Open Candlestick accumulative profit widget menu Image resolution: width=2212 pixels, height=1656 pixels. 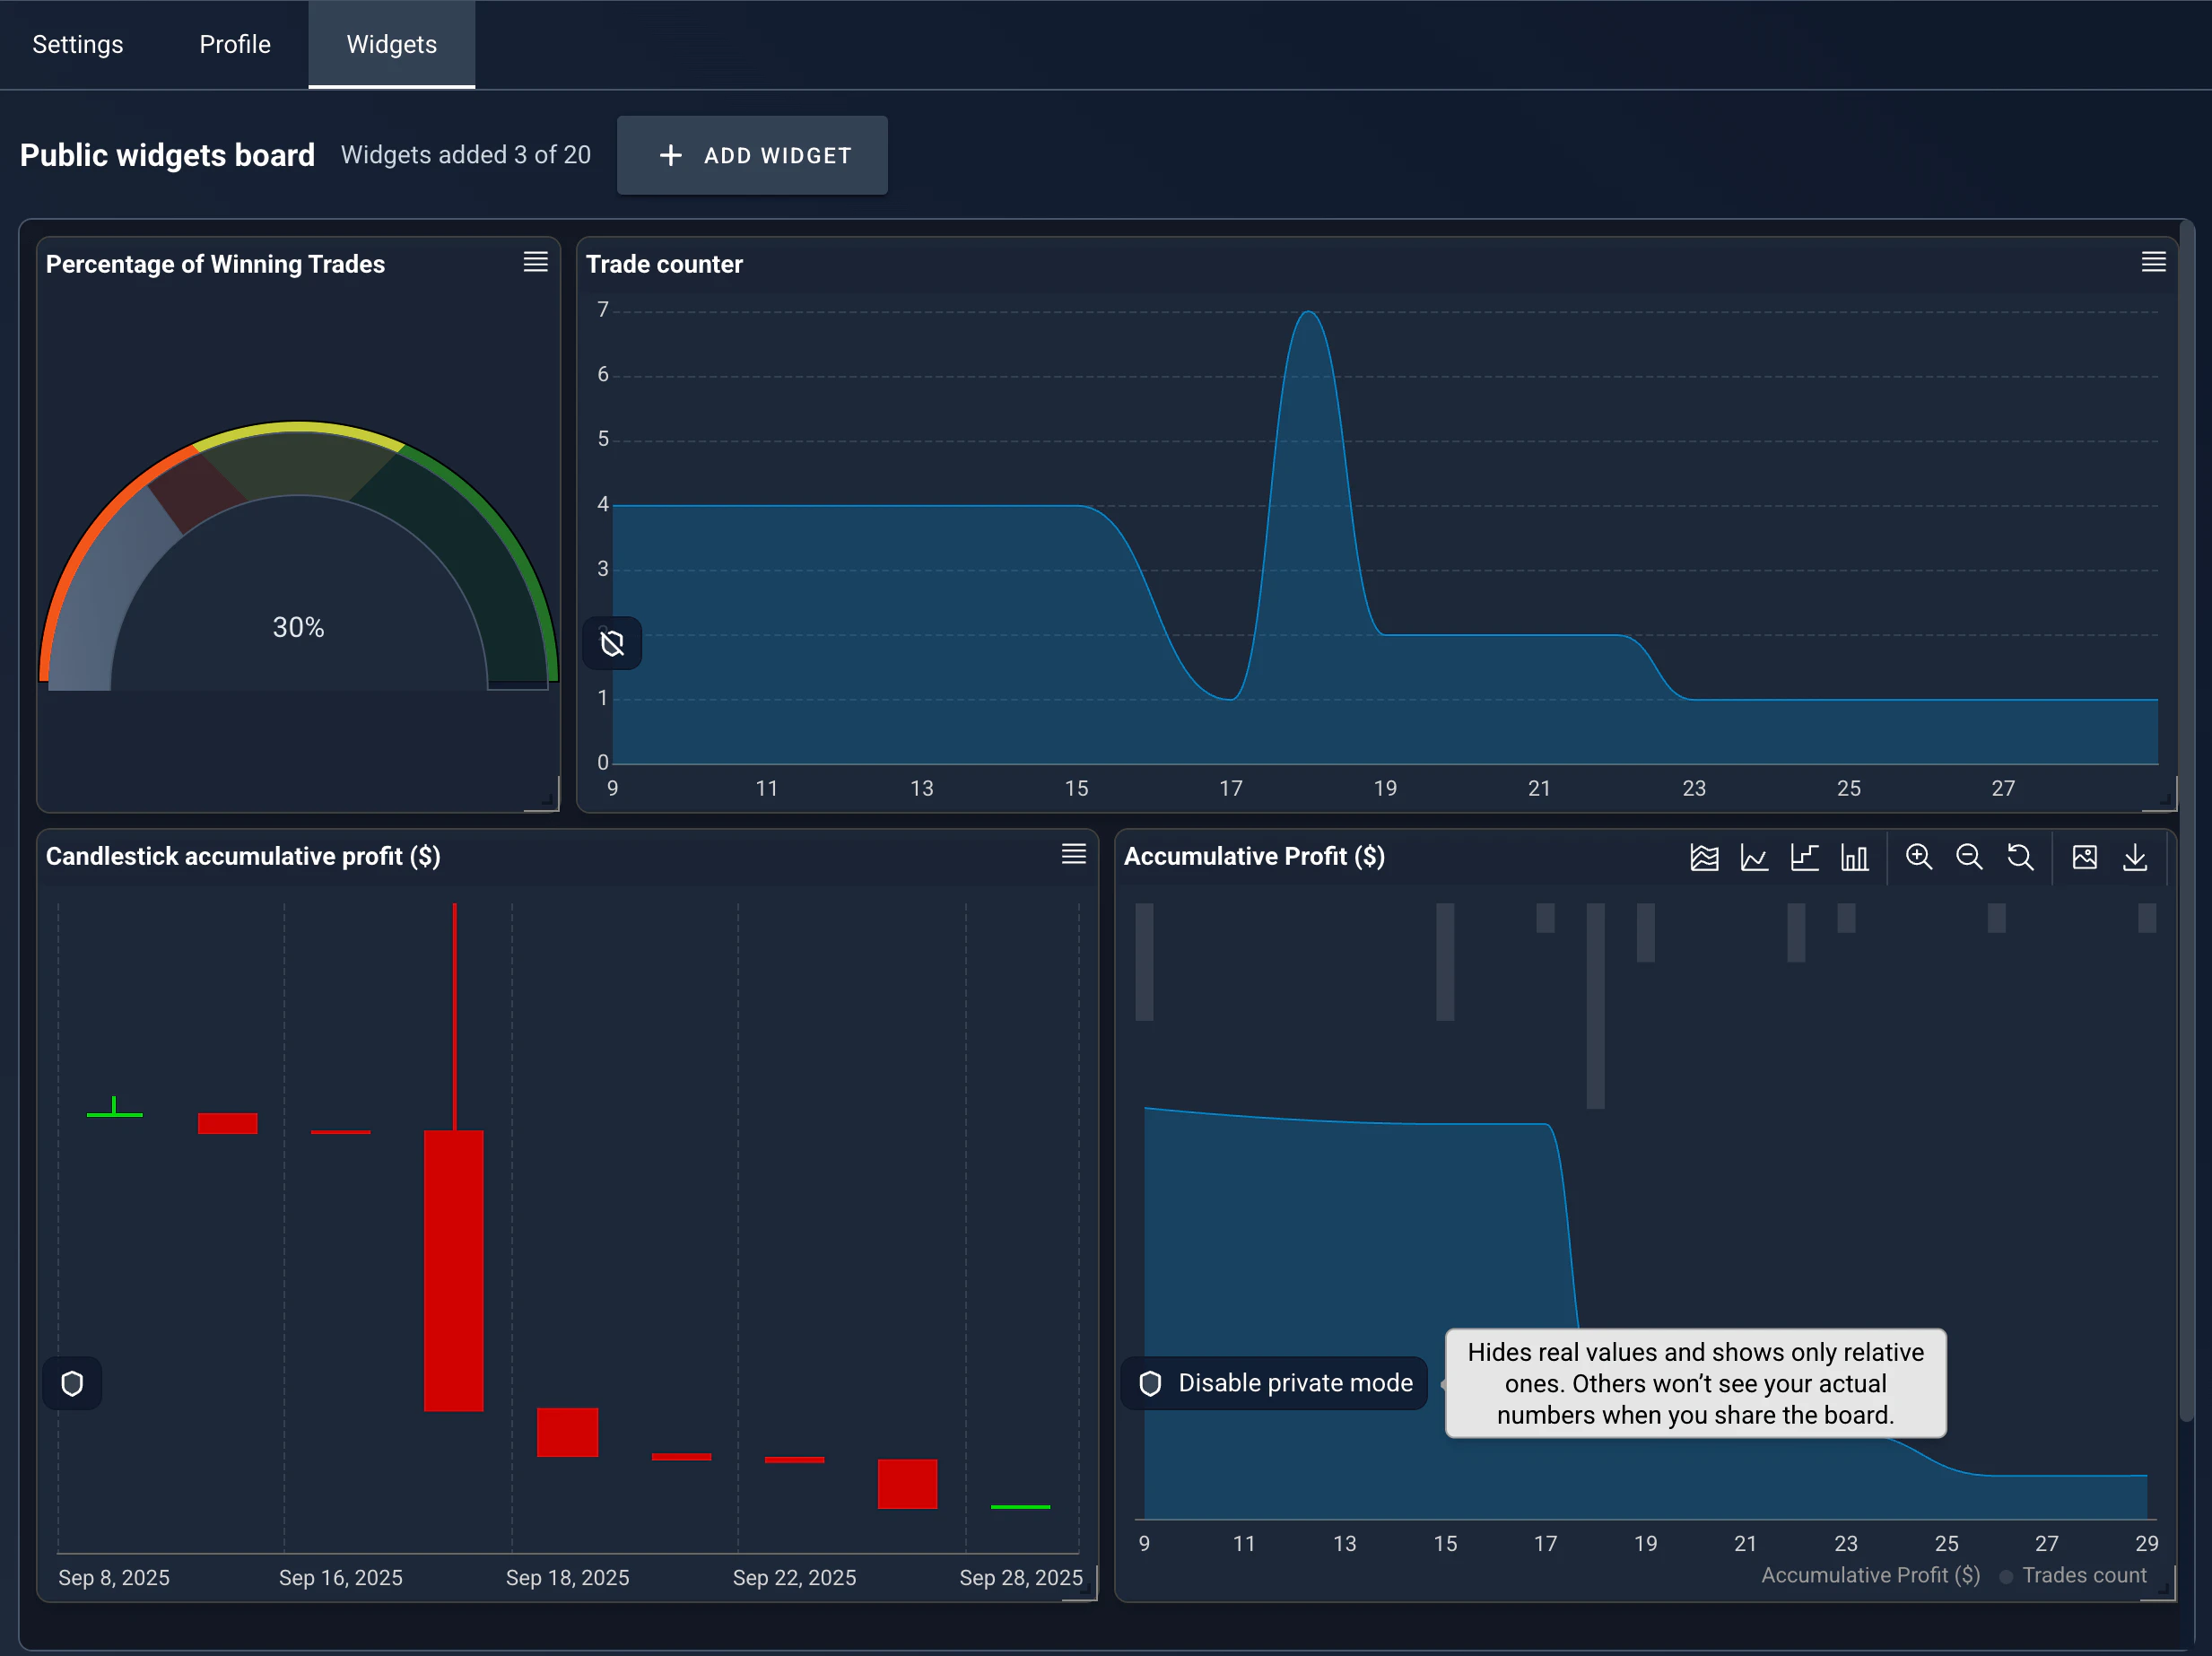[x=1074, y=854]
